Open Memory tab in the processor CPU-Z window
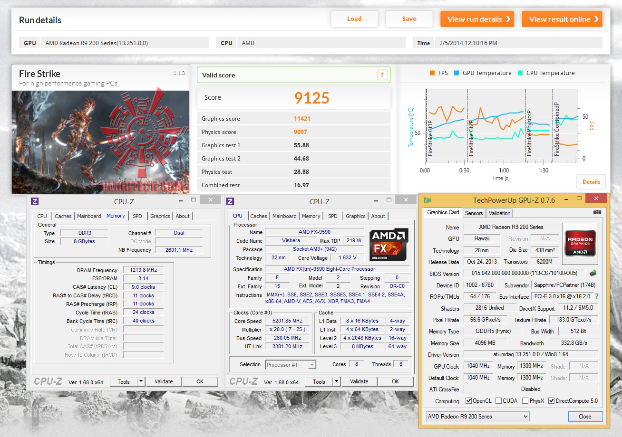622x437 pixels. [x=311, y=216]
